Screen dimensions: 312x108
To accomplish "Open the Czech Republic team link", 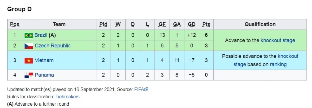I will (x=53, y=46).
